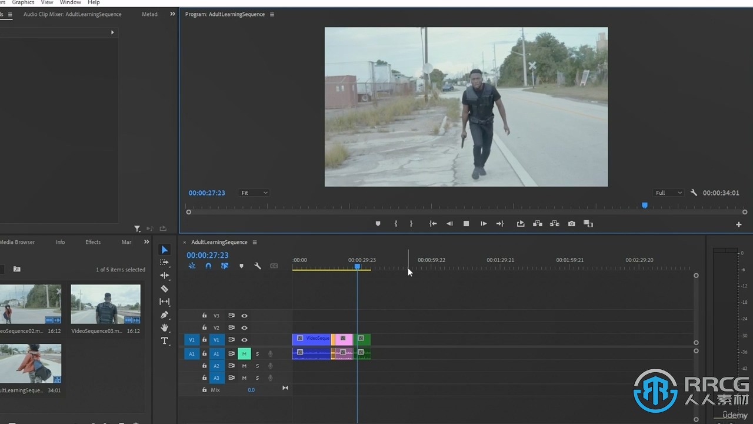Mute audio track A2
753x424 pixels.
[244, 366]
